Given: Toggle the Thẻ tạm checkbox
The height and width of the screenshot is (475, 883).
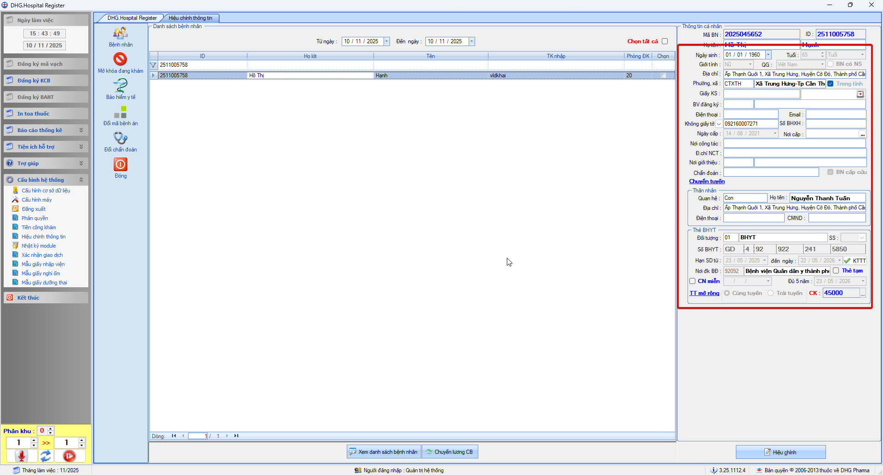Looking at the screenshot, I should [x=836, y=271].
